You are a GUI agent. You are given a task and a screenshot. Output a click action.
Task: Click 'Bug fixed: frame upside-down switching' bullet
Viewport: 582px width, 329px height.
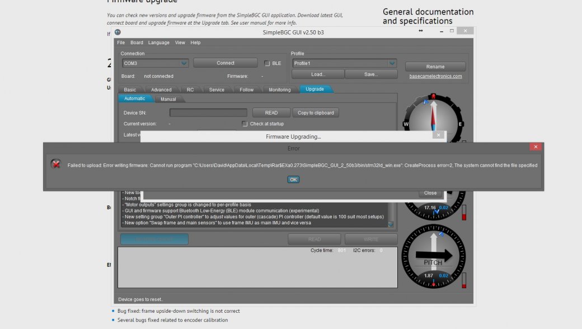(x=179, y=311)
